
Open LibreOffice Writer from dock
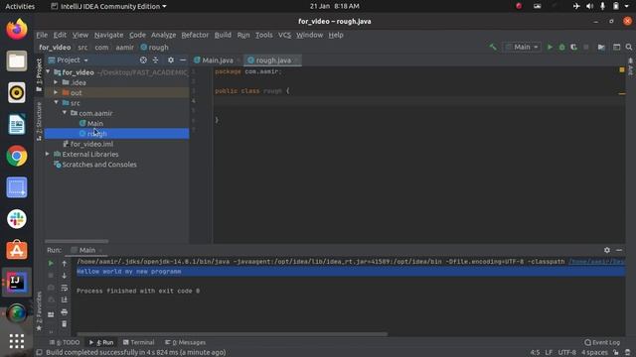tap(17, 124)
